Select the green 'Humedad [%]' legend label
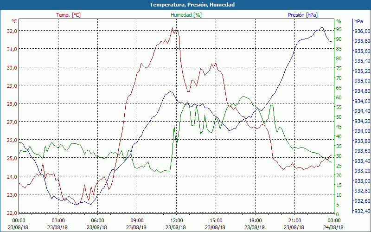This screenshot has width=371, height=232. (x=186, y=15)
